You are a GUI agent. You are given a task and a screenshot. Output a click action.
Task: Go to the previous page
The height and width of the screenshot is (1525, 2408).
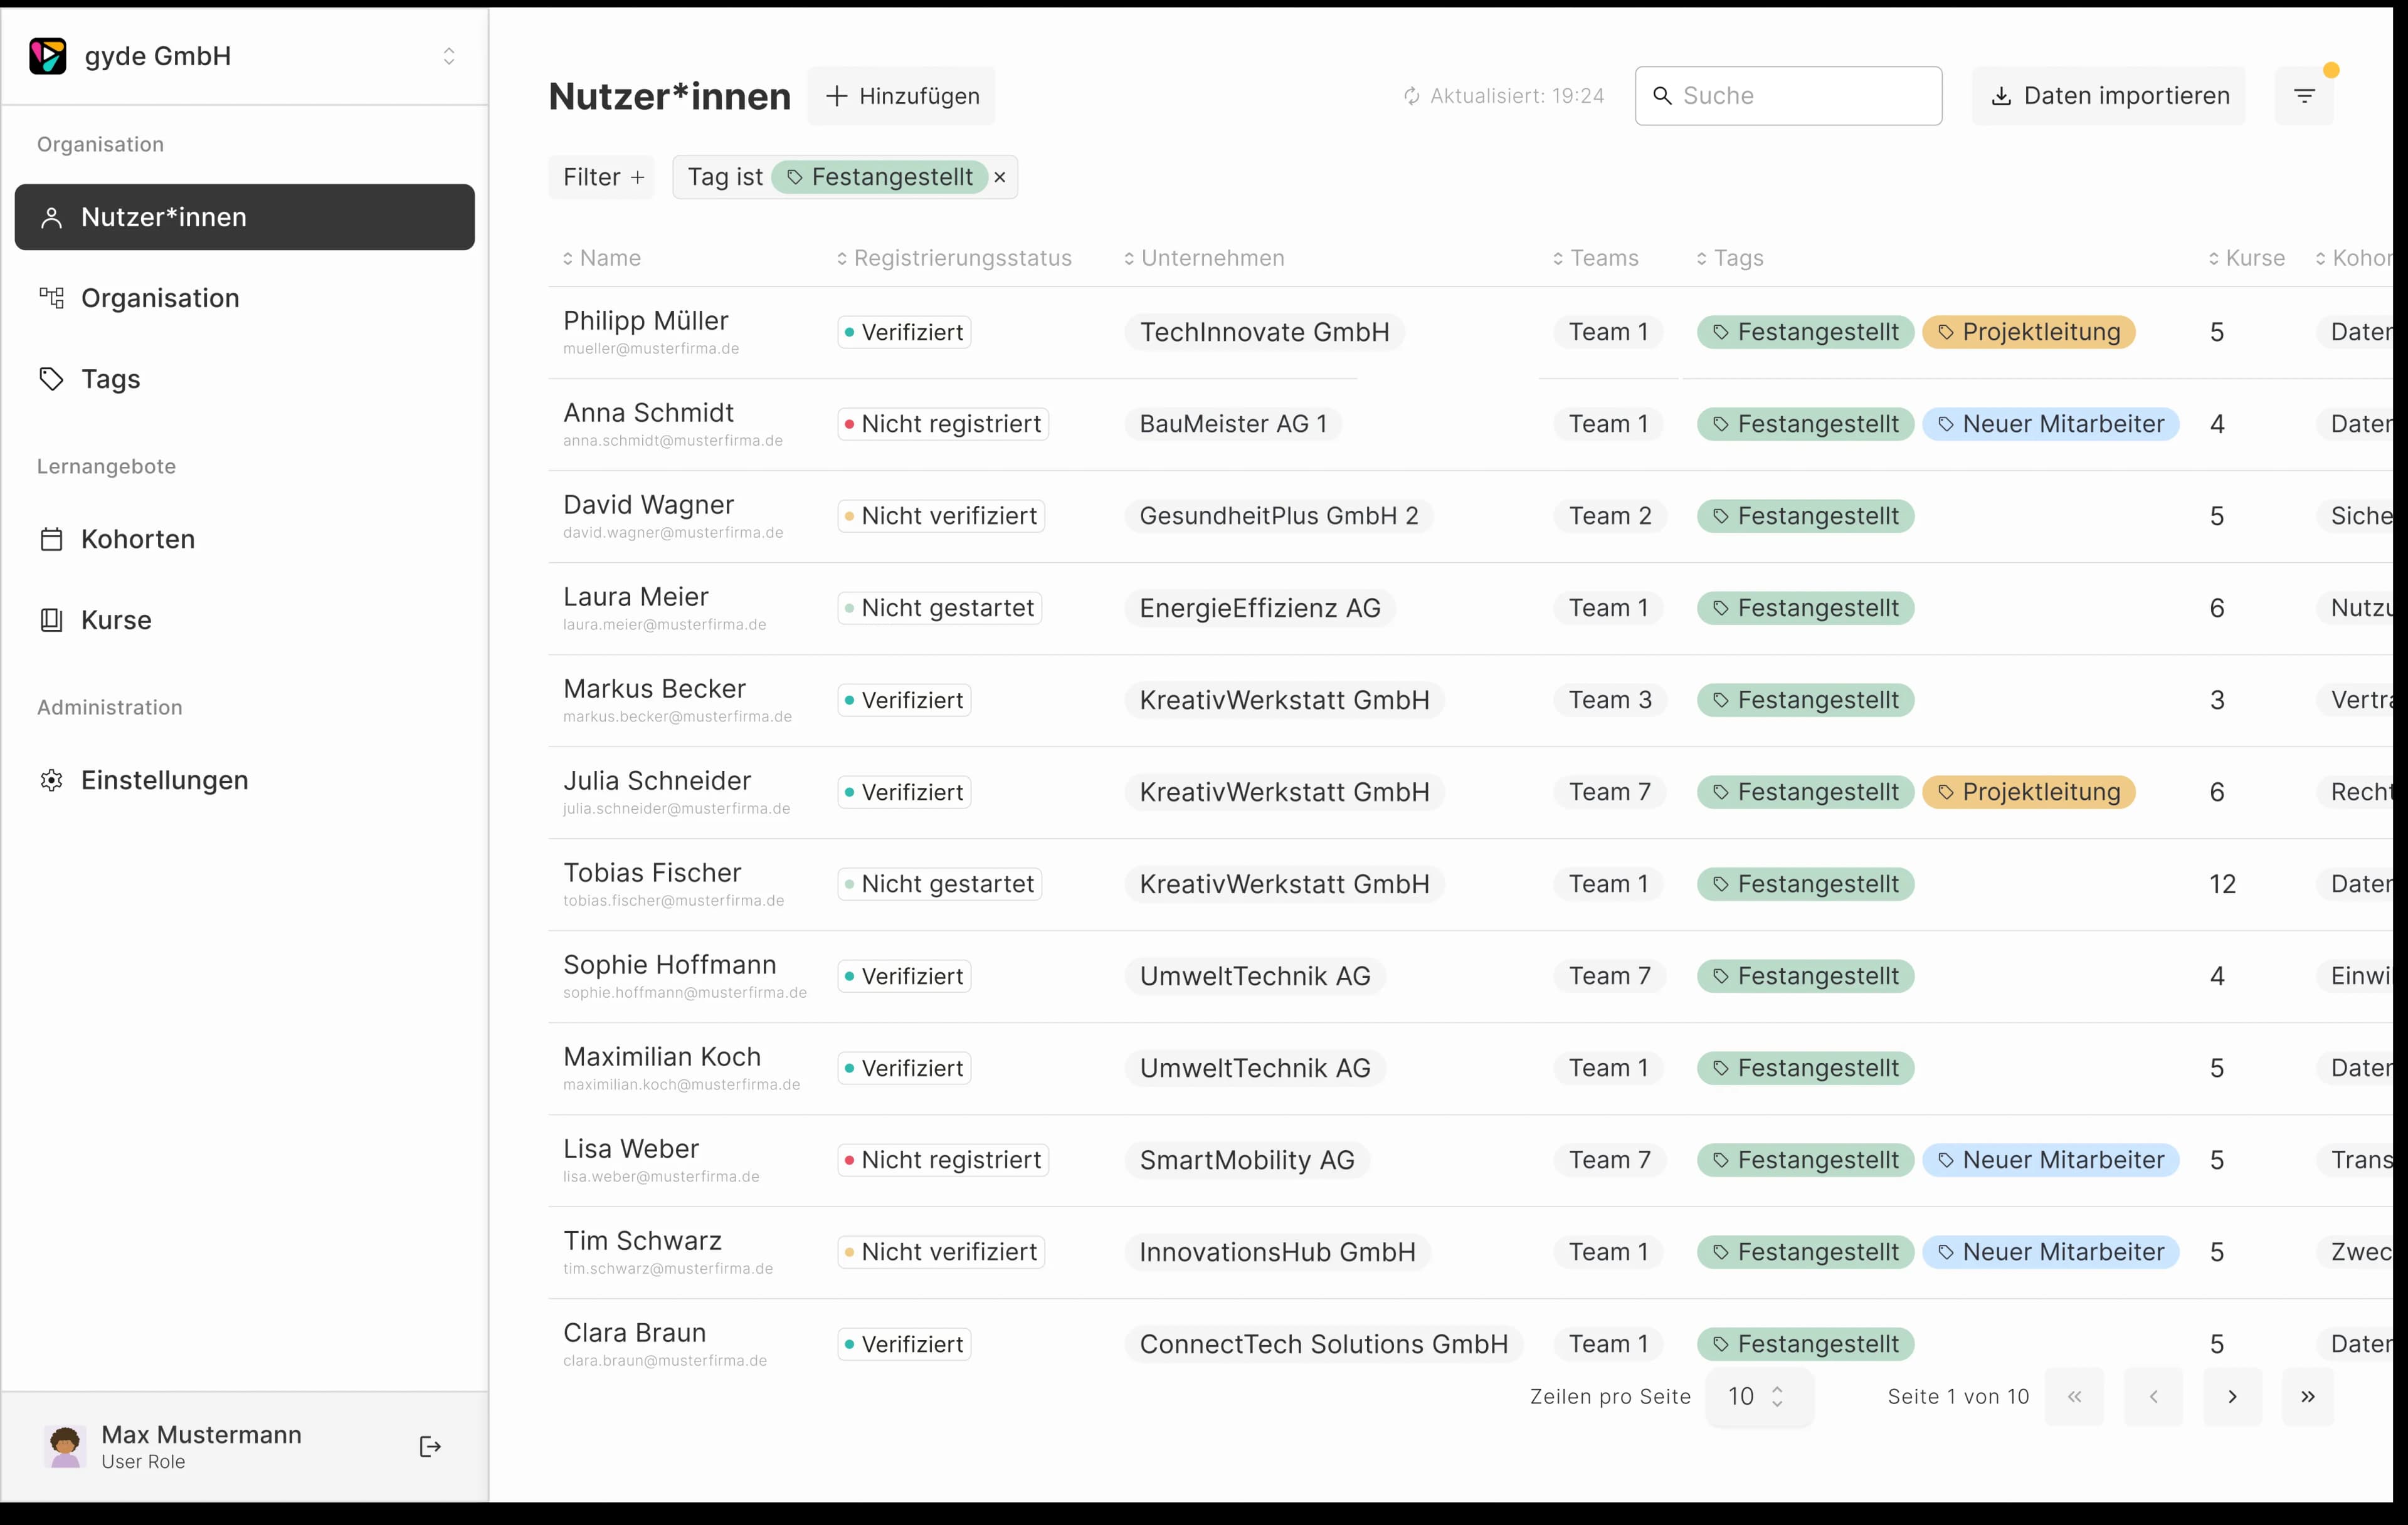point(2153,1396)
